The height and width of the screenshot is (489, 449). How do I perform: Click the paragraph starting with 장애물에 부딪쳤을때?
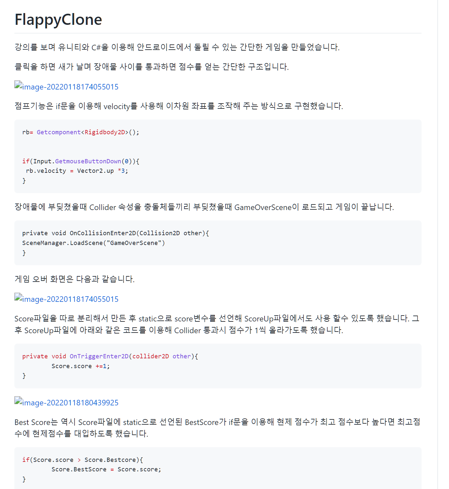204,207
